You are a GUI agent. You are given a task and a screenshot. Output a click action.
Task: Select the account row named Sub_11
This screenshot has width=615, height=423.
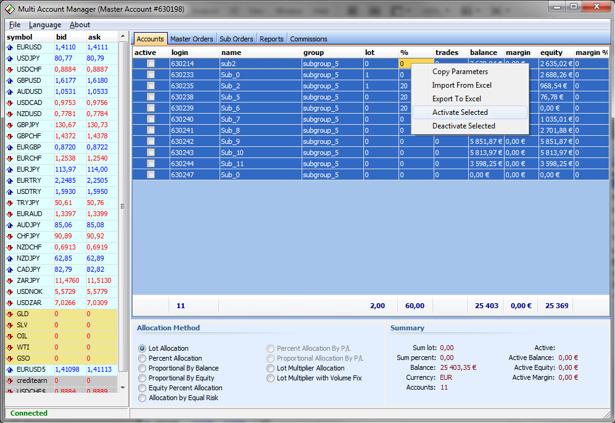pyautogui.click(x=371, y=164)
